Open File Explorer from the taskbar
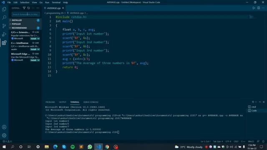Screen dimensions: 267x150 point(47,147)
